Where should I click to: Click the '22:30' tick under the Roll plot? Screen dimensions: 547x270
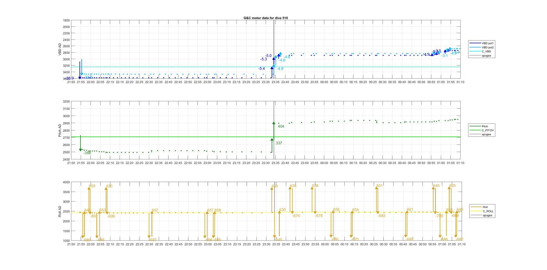(x=149, y=244)
